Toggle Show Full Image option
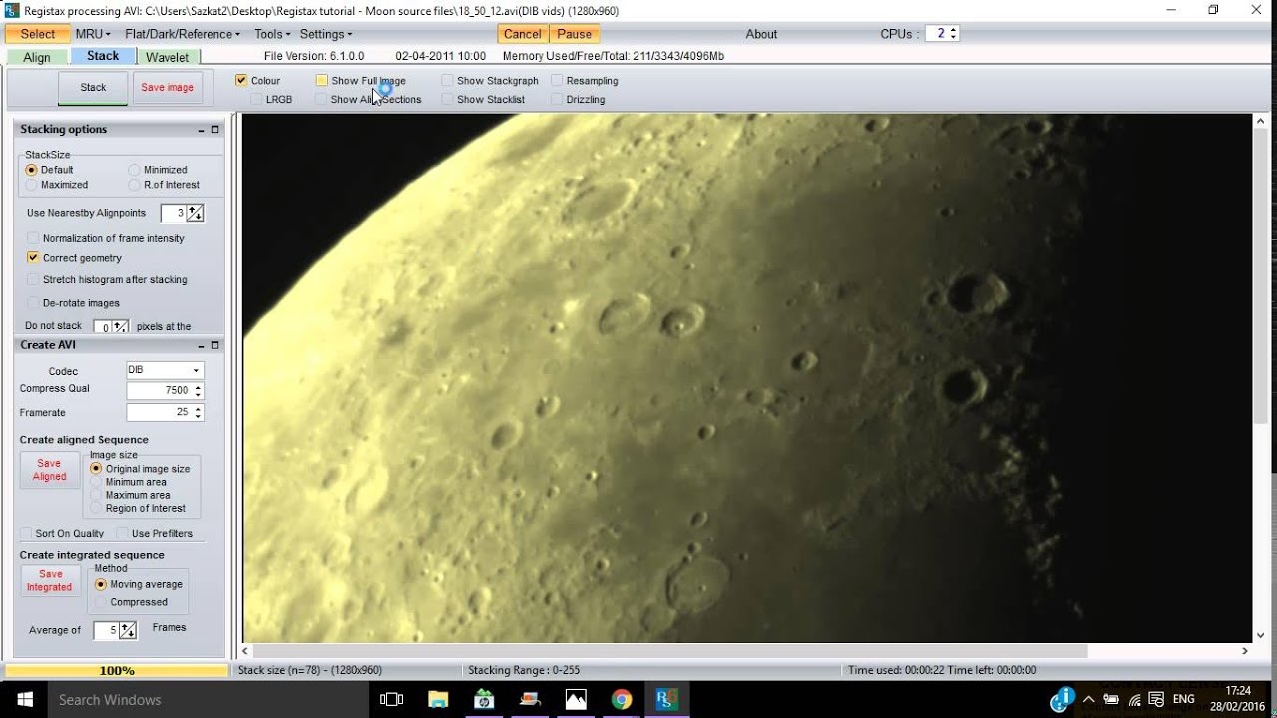Viewport: 1277px width, 718px height. [x=322, y=80]
